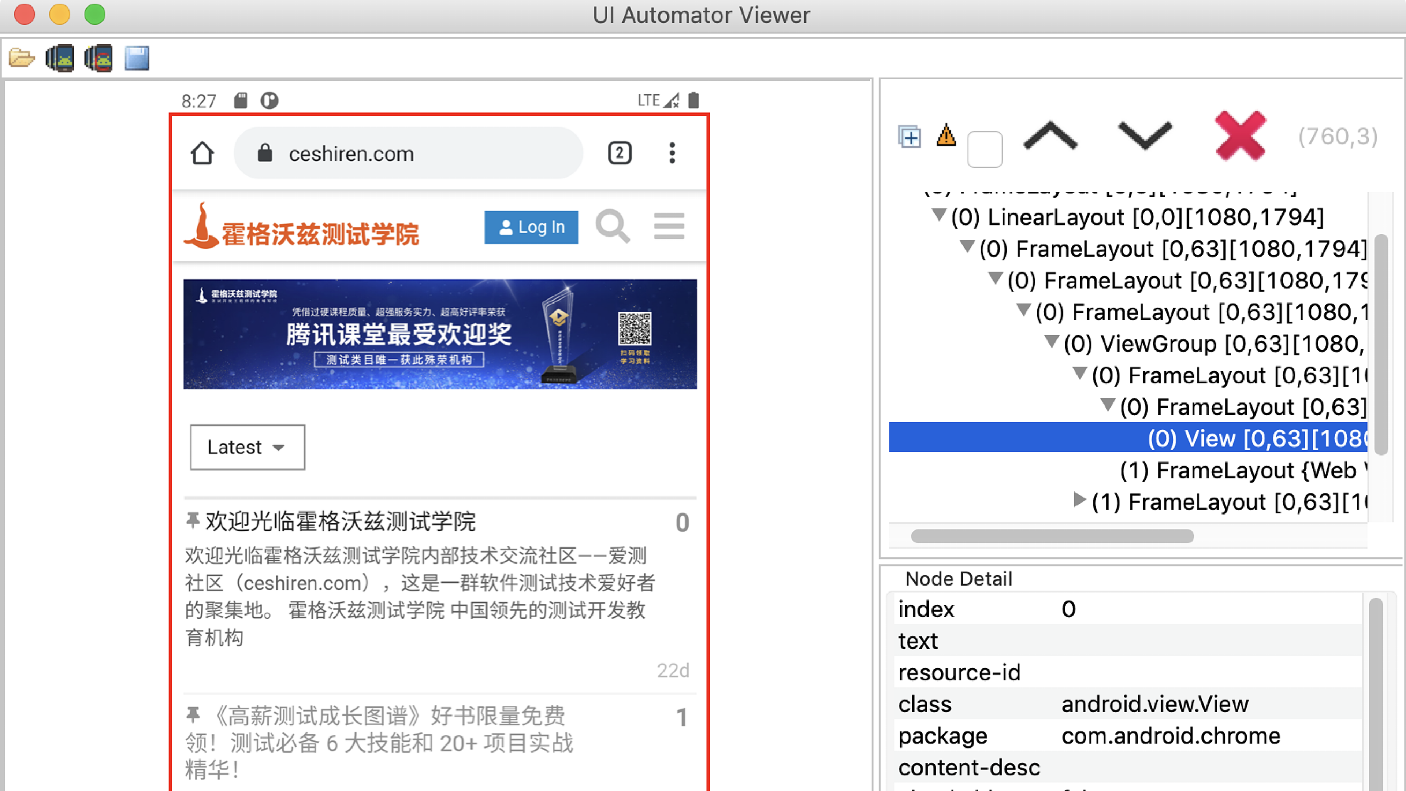This screenshot has width=1406, height=791.
Task: Toggle the yellow warning triangle icon
Action: click(x=946, y=135)
